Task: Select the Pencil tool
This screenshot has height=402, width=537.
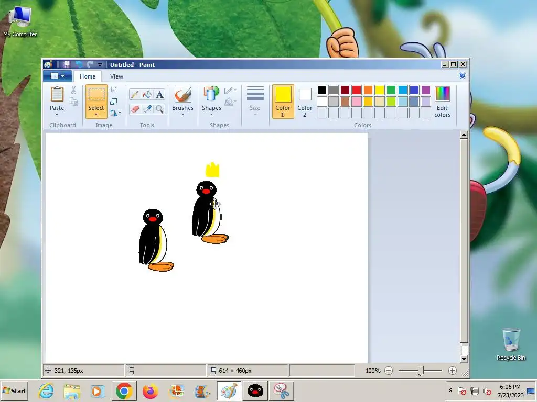Action: tap(135, 94)
